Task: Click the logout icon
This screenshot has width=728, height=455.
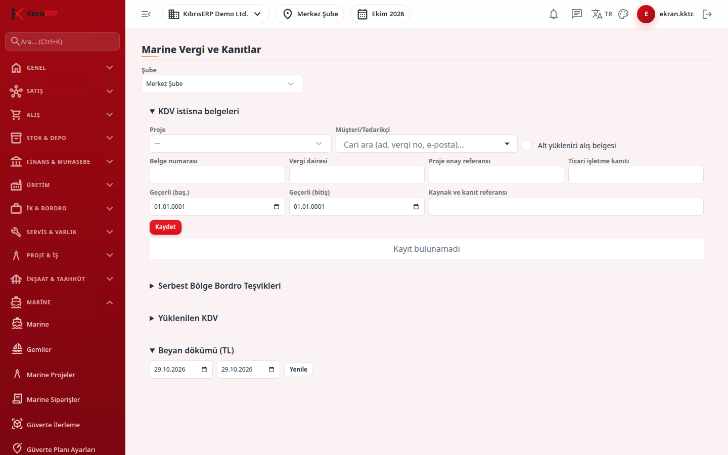Action: tap(707, 14)
